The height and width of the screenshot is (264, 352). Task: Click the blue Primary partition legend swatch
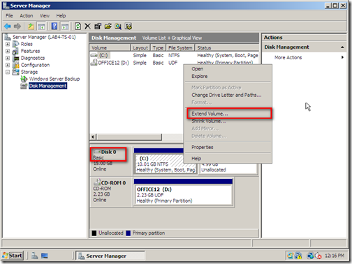coord(128,233)
